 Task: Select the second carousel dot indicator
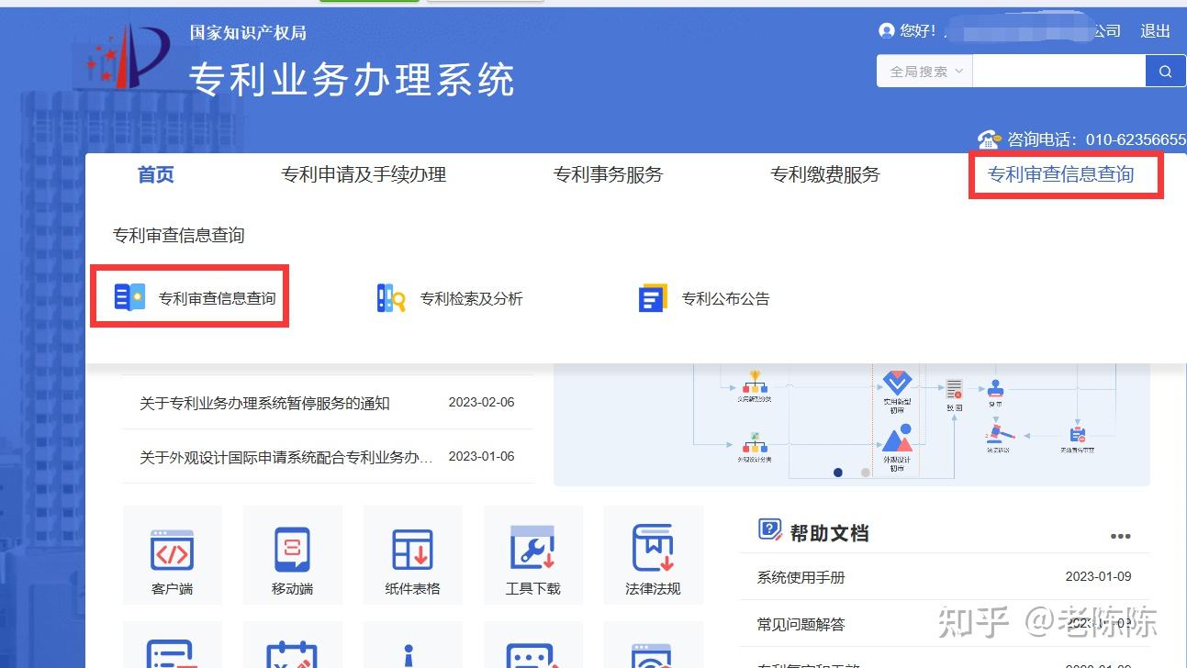(x=865, y=473)
